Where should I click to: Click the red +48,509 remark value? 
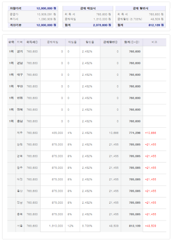coord(151,226)
